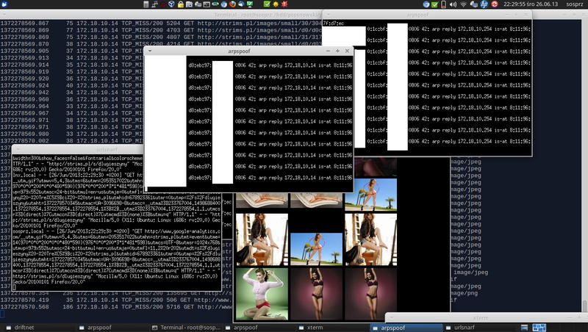This screenshot has height=332, width=588.
Task: Select driftnet thumbnail of woman in pink sweater
Action: (262, 293)
